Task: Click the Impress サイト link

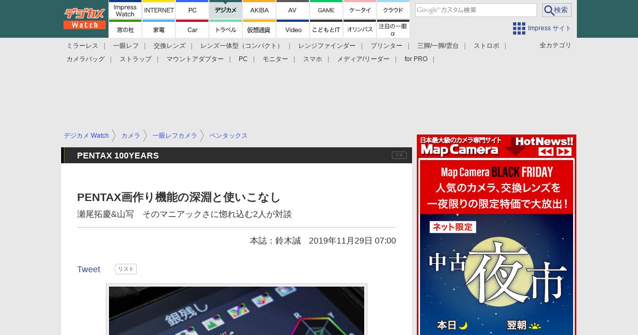Action: pos(549,28)
